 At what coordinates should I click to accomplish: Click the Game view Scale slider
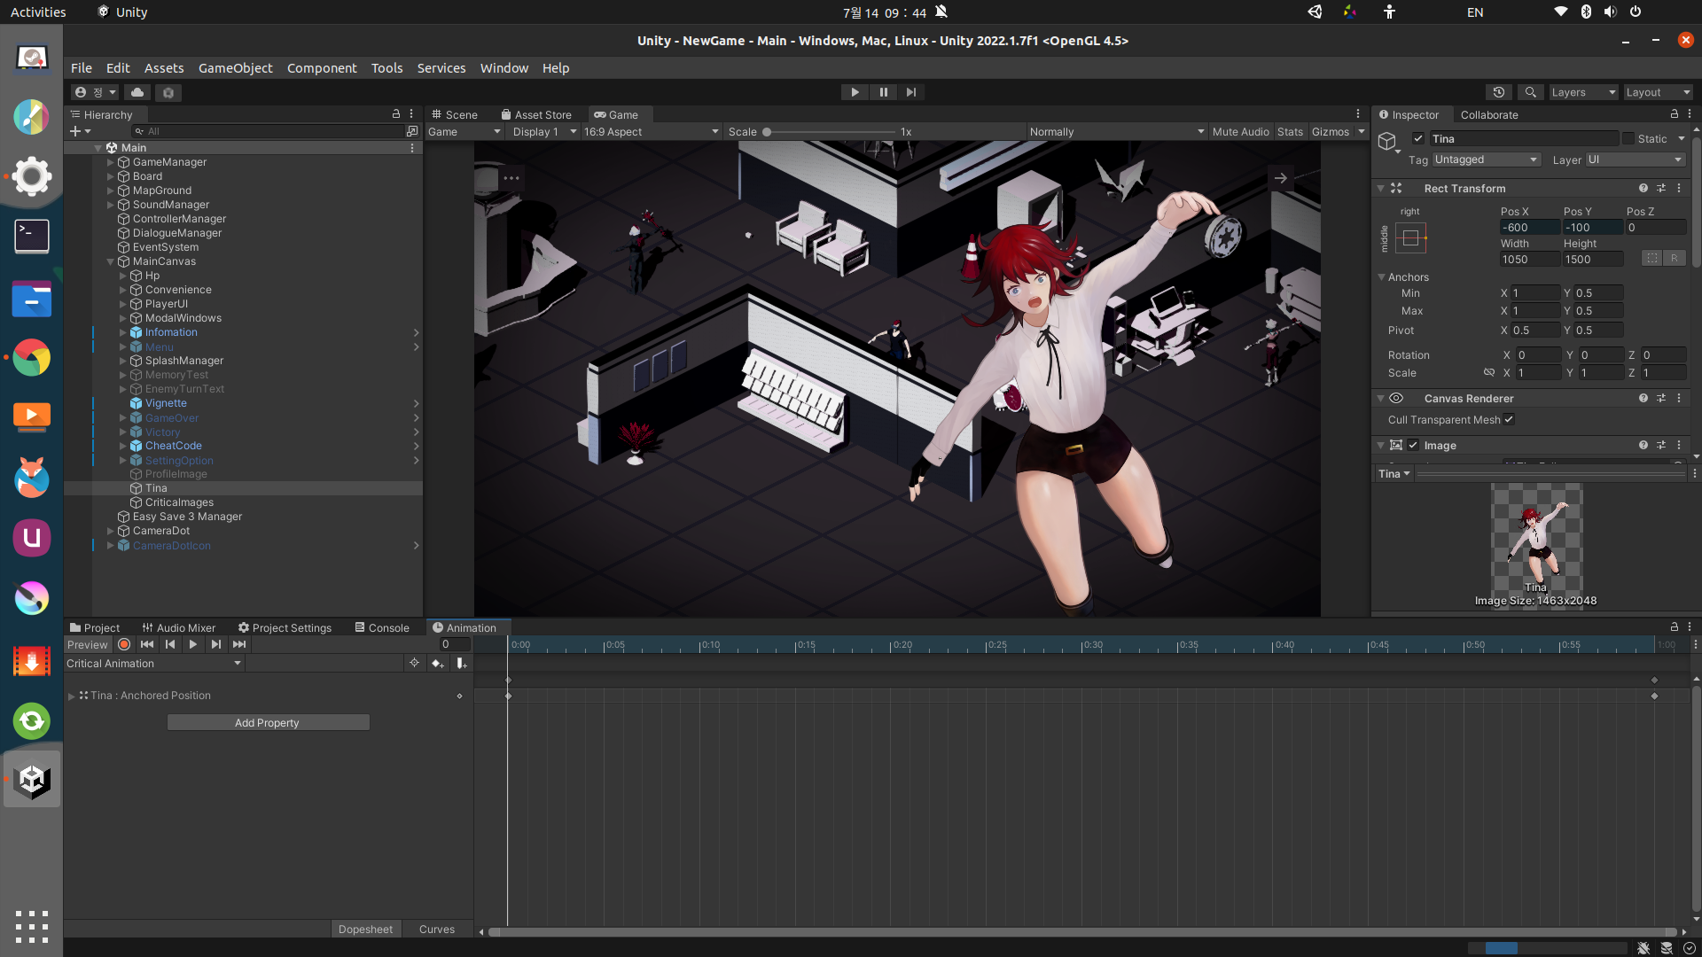coord(829,131)
